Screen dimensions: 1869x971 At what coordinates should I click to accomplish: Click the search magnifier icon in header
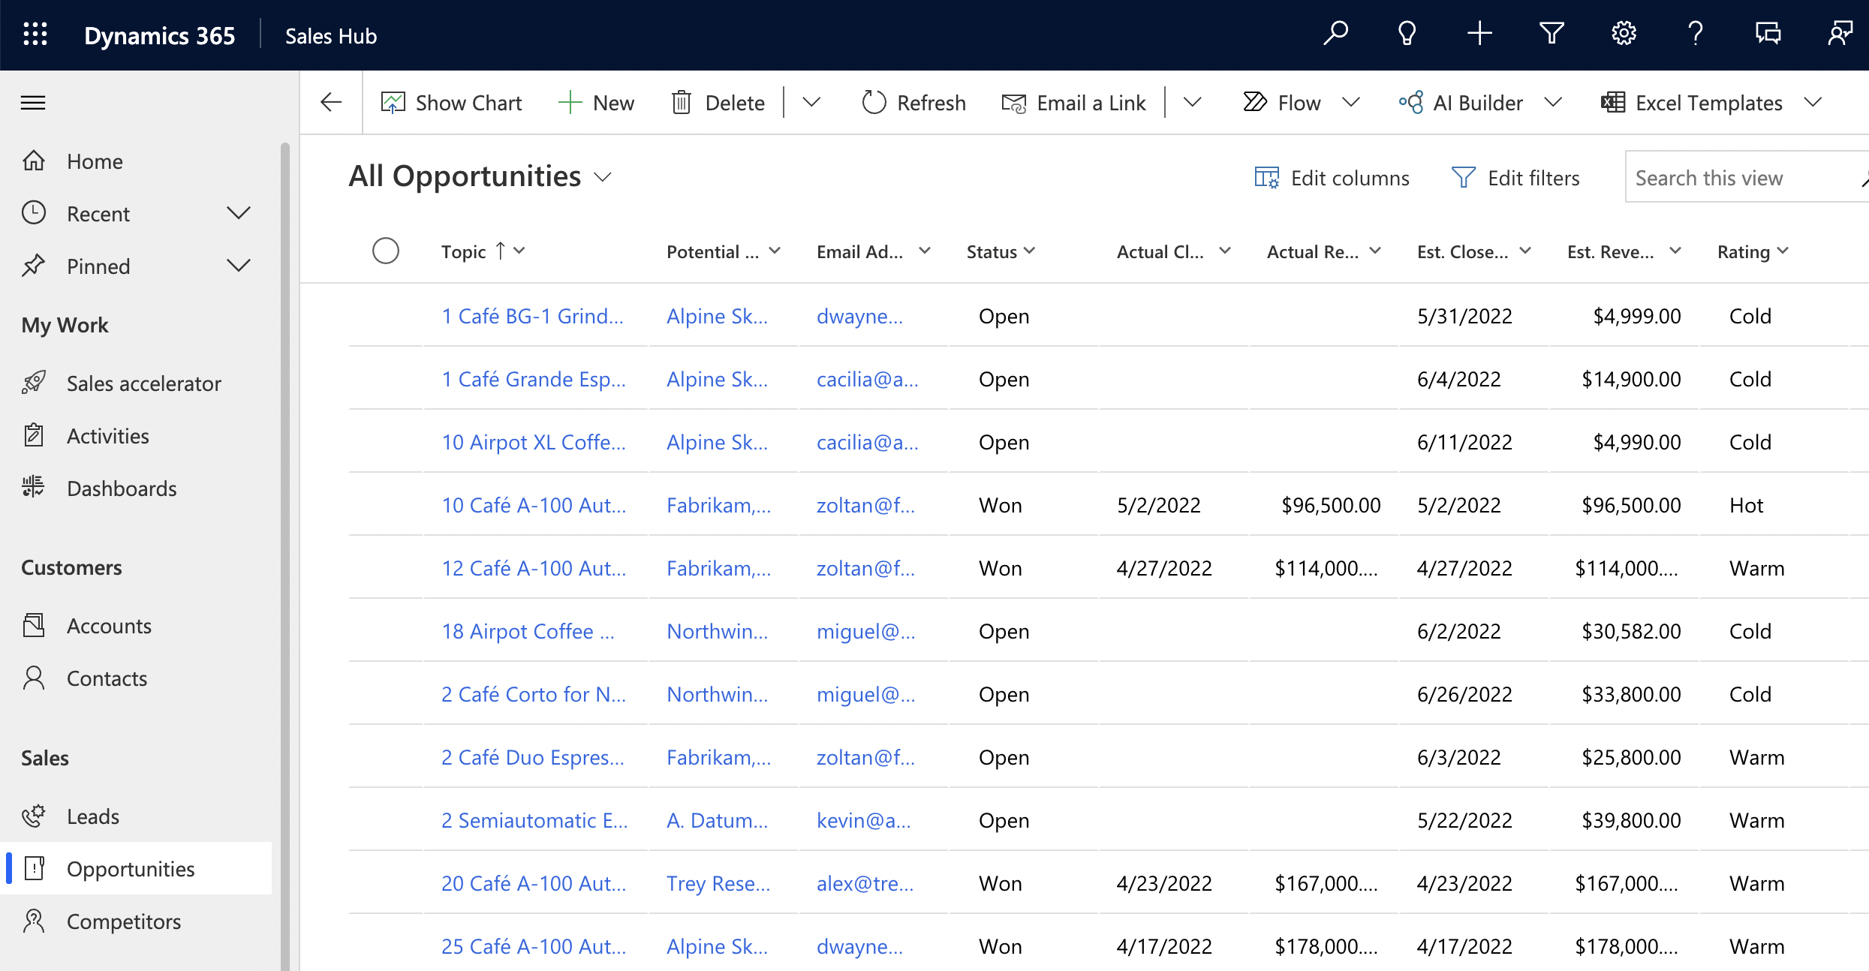coord(1335,34)
